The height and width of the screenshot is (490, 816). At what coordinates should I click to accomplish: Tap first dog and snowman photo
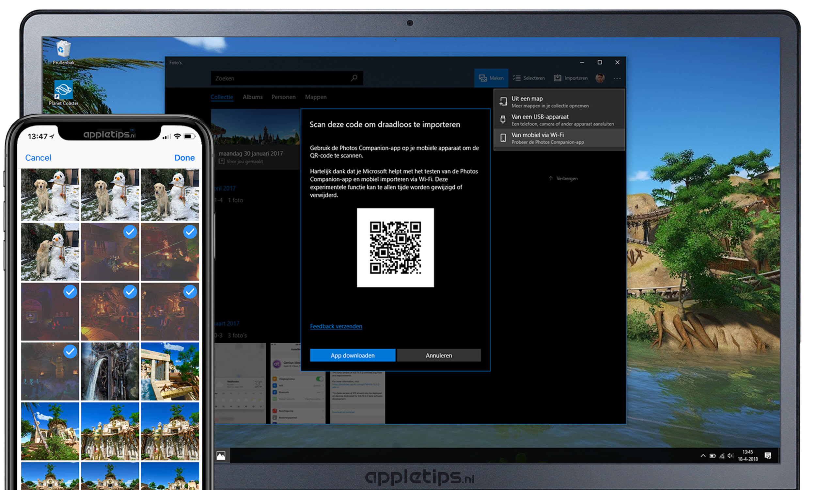(50, 195)
